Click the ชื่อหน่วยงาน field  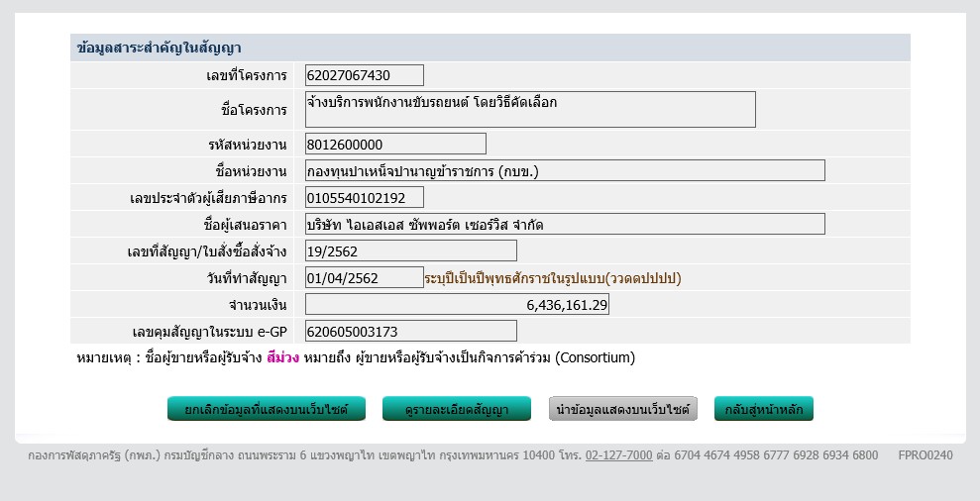click(565, 170)
